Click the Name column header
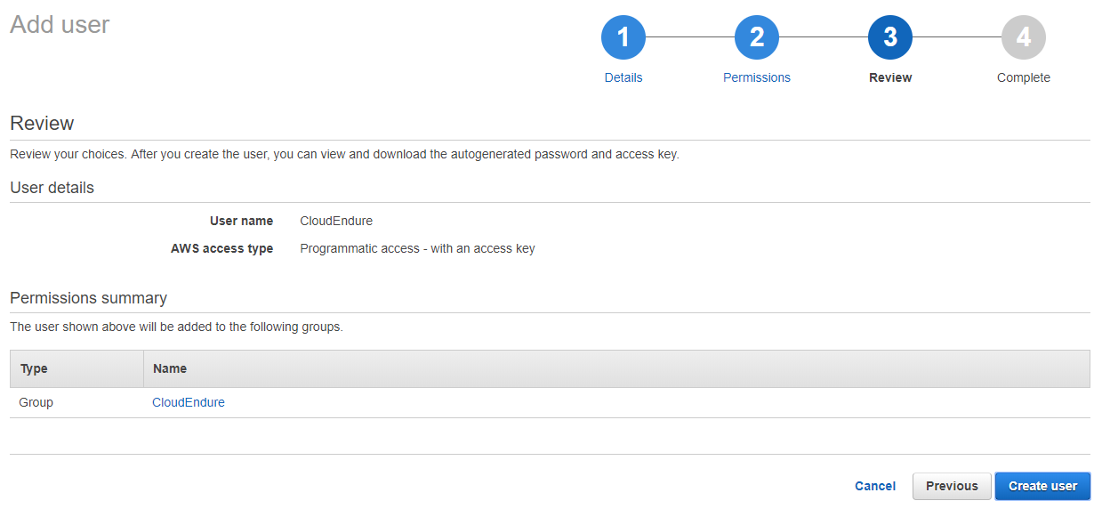 [x=170, y=368]
